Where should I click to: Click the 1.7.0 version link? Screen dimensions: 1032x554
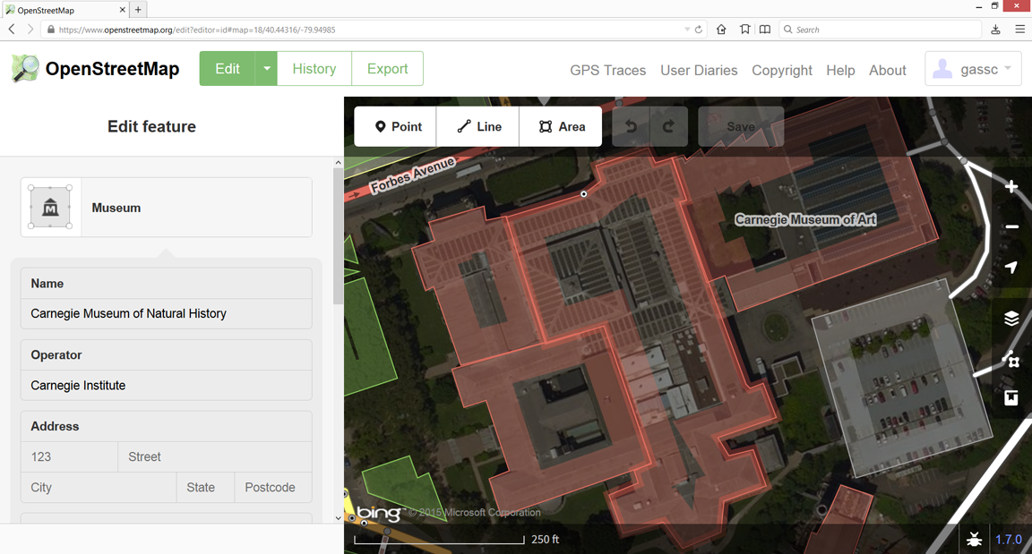tap(1009, 540)
